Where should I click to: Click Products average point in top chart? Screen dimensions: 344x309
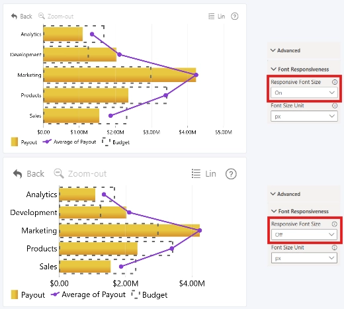tap(165, 95)
